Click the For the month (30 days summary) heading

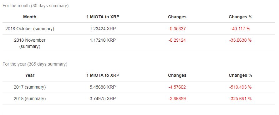(x=36, y=6)
